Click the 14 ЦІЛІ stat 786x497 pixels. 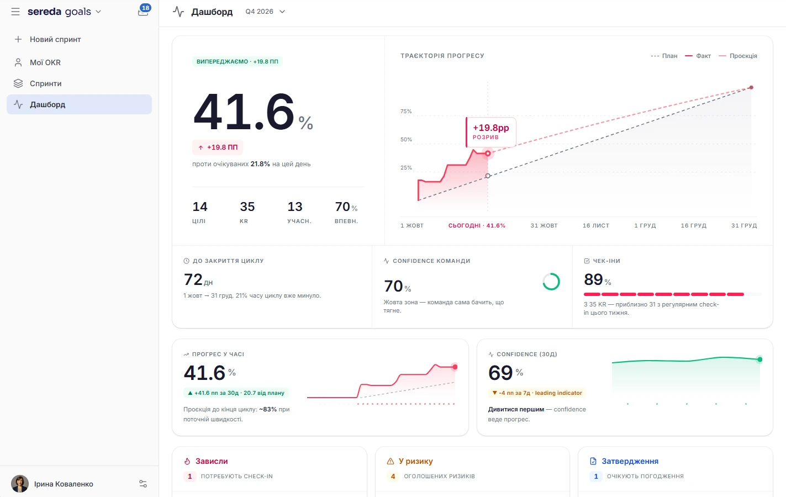(x=200, y=213)
